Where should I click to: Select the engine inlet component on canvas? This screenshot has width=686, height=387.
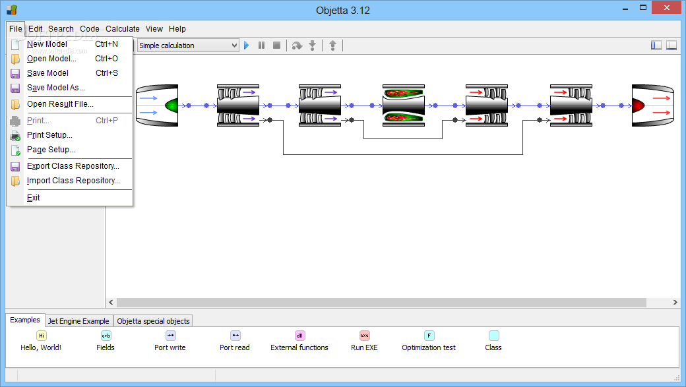(x=157, y=105)
